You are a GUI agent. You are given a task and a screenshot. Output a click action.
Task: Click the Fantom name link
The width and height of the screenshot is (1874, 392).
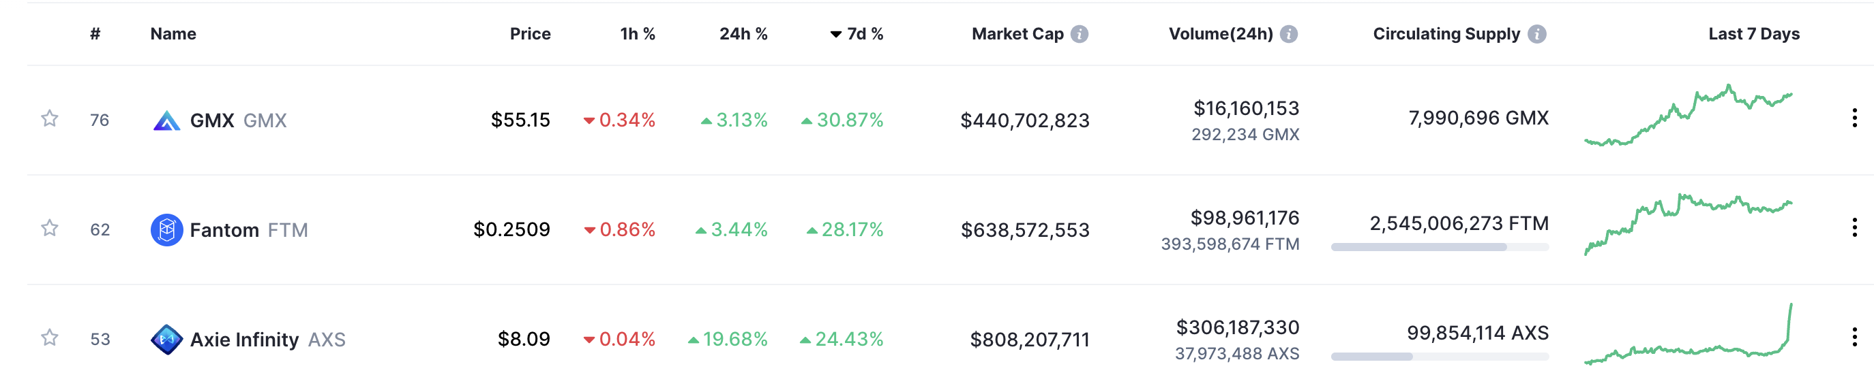click(x=224, y=230)
